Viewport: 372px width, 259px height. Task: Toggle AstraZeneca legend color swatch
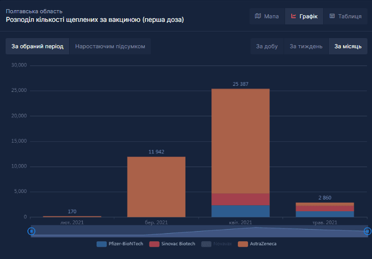[x=243, y=244]
